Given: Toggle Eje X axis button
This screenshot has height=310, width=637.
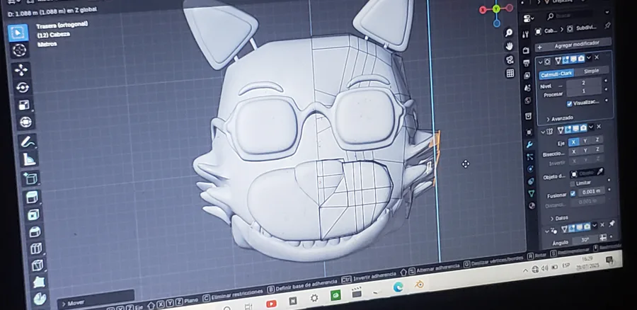Looking at the screenshot, I should click(573, 142).
